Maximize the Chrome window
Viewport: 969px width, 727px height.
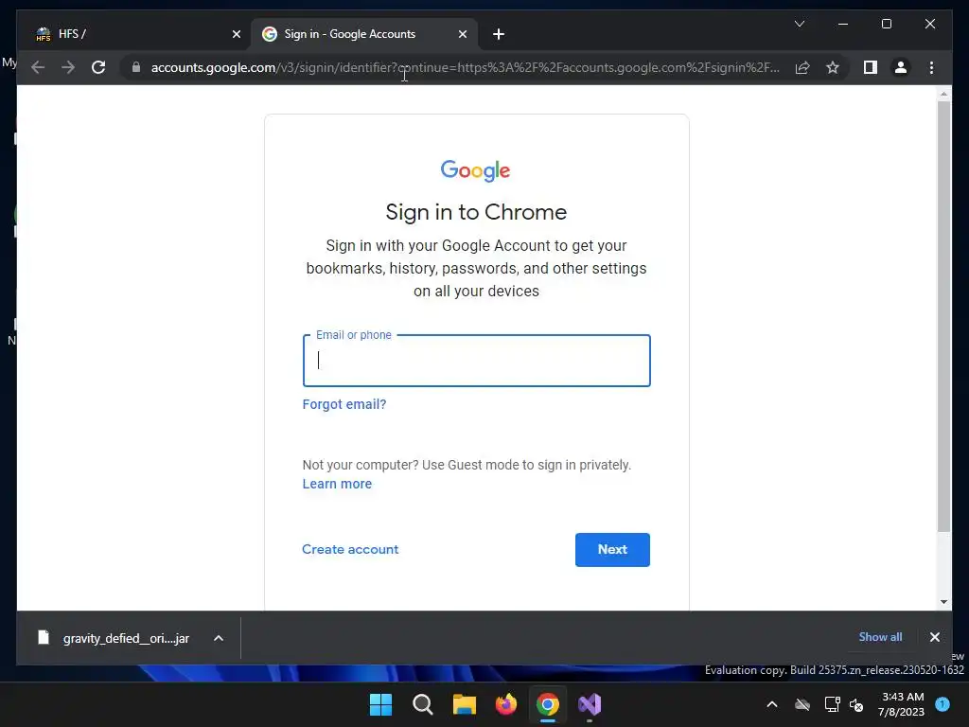coord(886,24)
